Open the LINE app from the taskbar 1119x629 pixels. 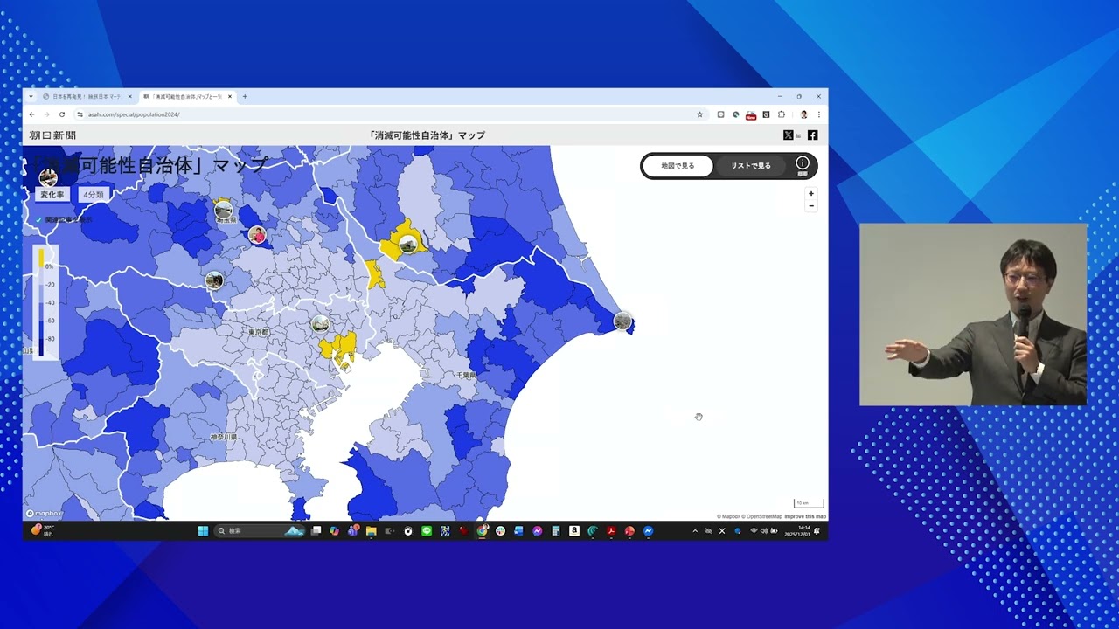click(427, 530)
